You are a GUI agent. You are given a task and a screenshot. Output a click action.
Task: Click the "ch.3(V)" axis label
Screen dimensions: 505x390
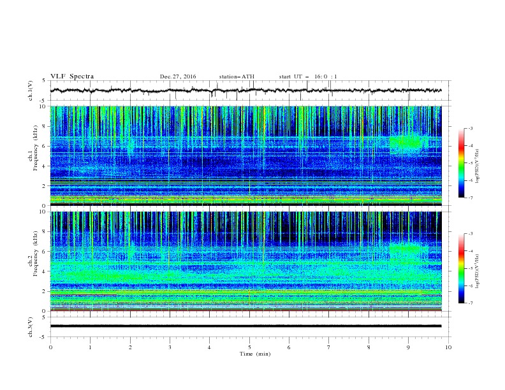coord(31,327)
